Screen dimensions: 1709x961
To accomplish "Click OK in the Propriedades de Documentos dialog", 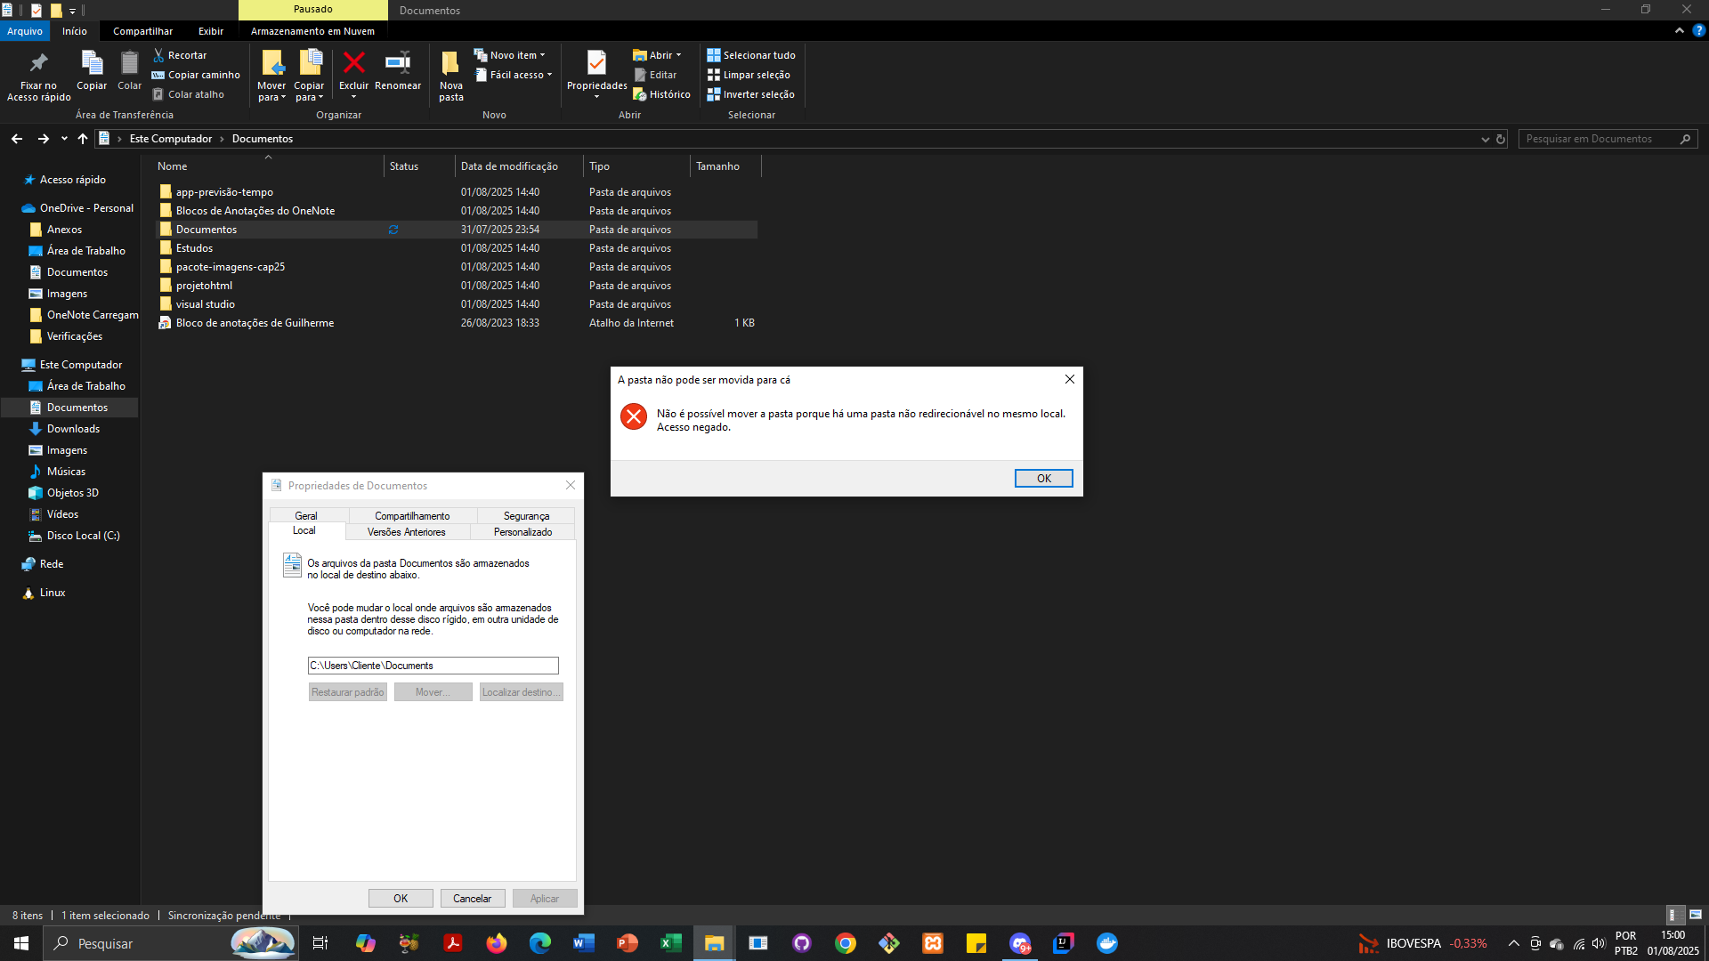I will click(401, 899).
